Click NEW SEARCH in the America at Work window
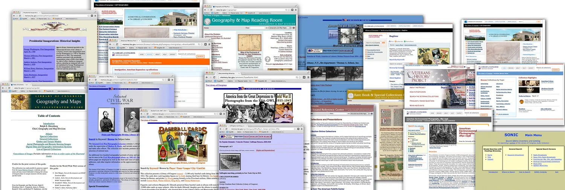 346,50
